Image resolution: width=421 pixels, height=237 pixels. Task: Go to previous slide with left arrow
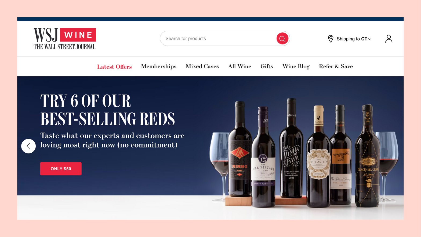(x=28, y=146)
